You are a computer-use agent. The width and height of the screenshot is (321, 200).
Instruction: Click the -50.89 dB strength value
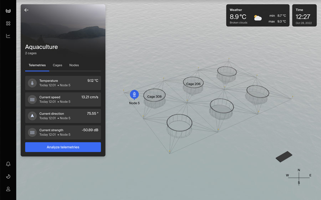coord(90,130)
